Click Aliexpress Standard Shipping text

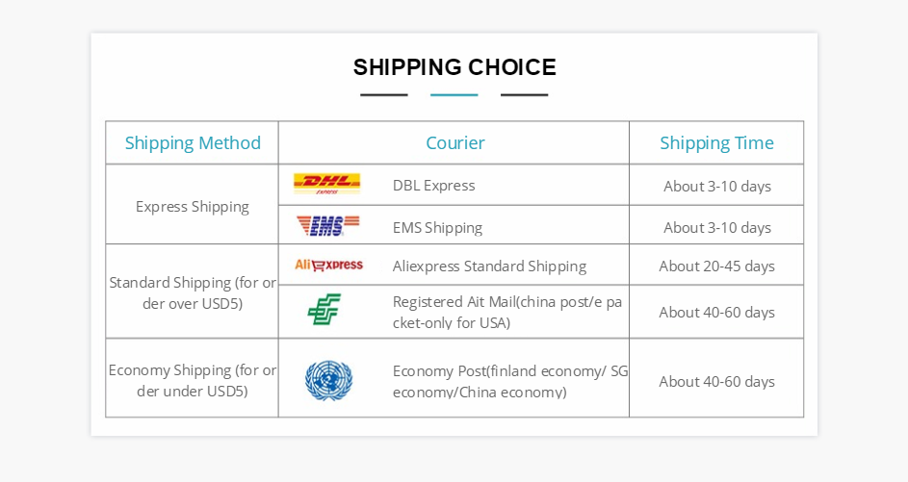pyautogui.click(x=489, y=266)
